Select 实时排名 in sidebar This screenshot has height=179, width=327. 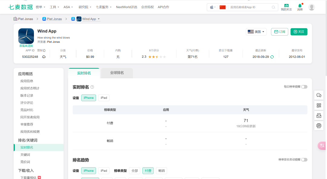(x=39, y=147)
